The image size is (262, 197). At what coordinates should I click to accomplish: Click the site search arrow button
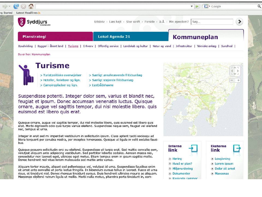coord(239,22)
